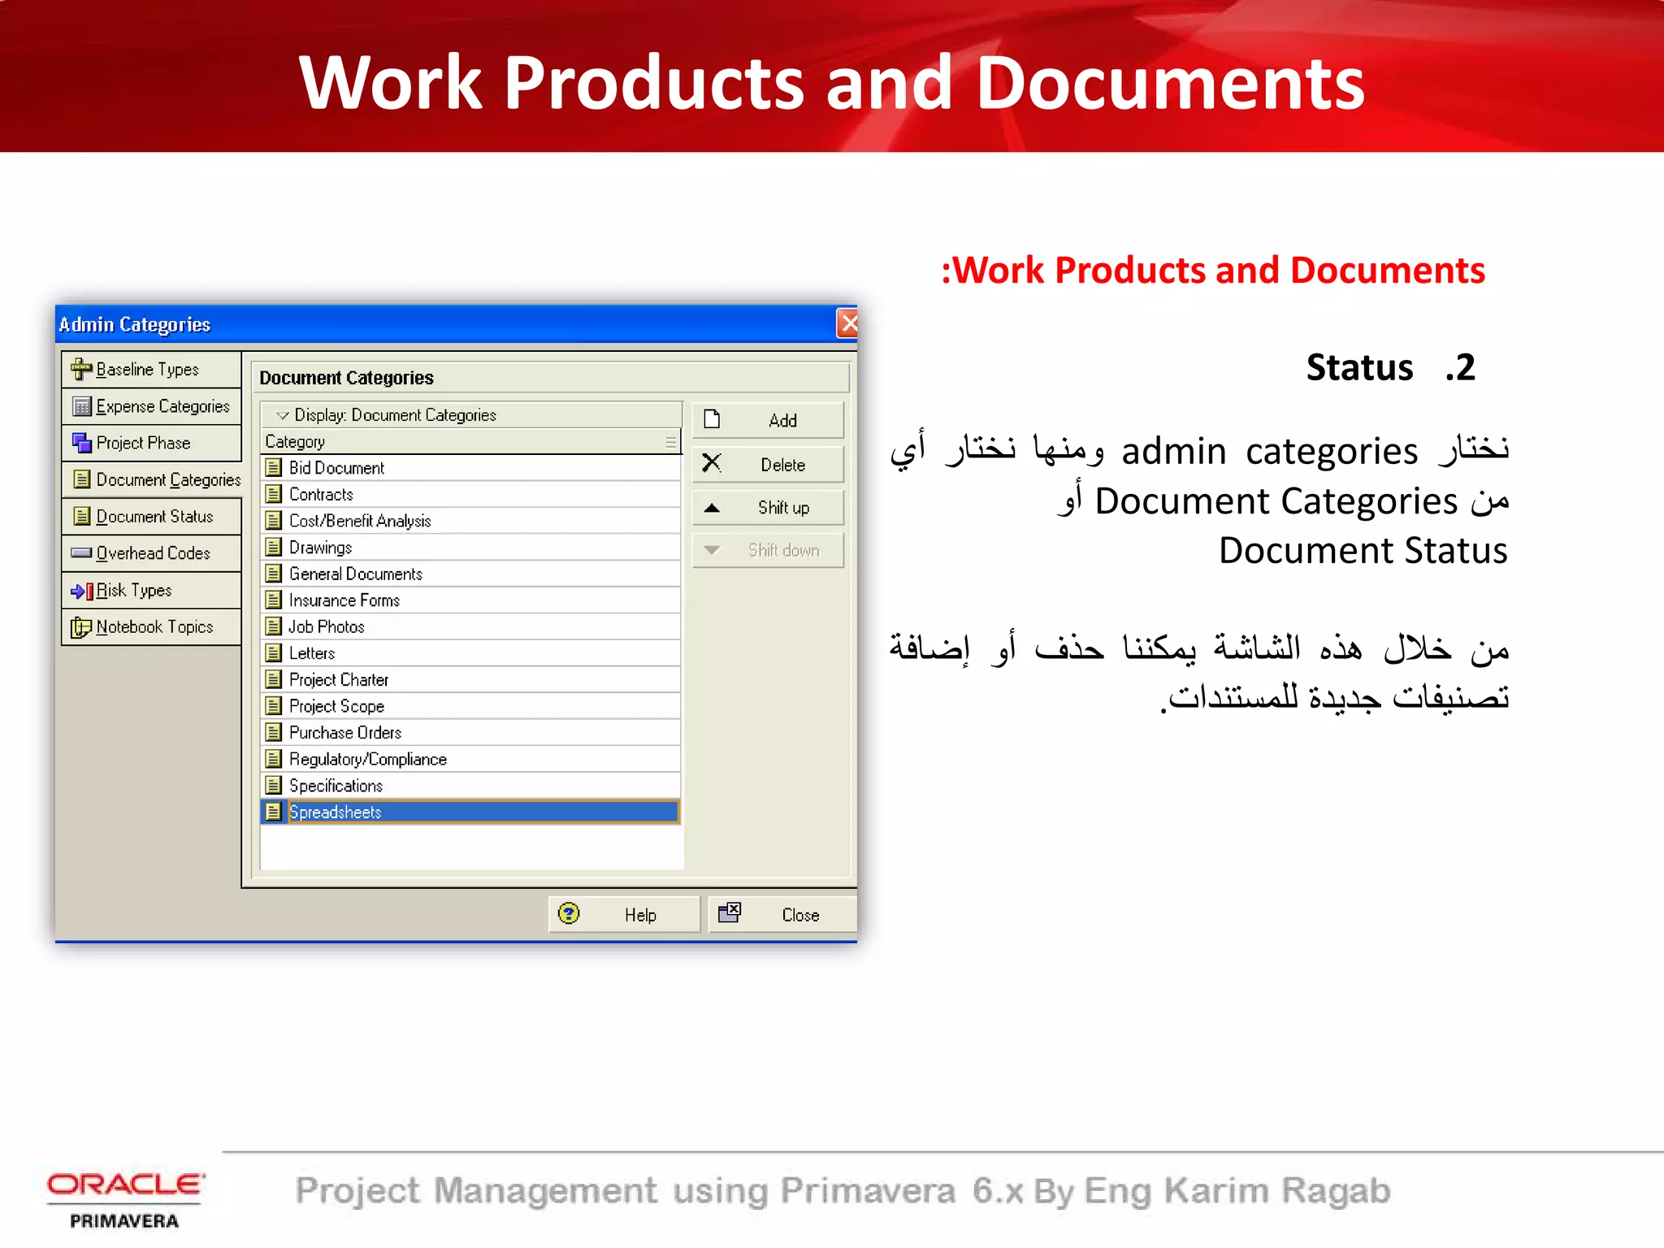The width and height of the screenshot is (1664, 1248).
Task: Click the column options icon in Category header
Action: pyautogui.click(x=671, y=442)
